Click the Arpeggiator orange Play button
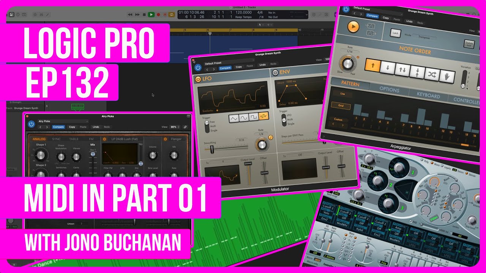Screen dimensions: 486x273 coord(353,27)
